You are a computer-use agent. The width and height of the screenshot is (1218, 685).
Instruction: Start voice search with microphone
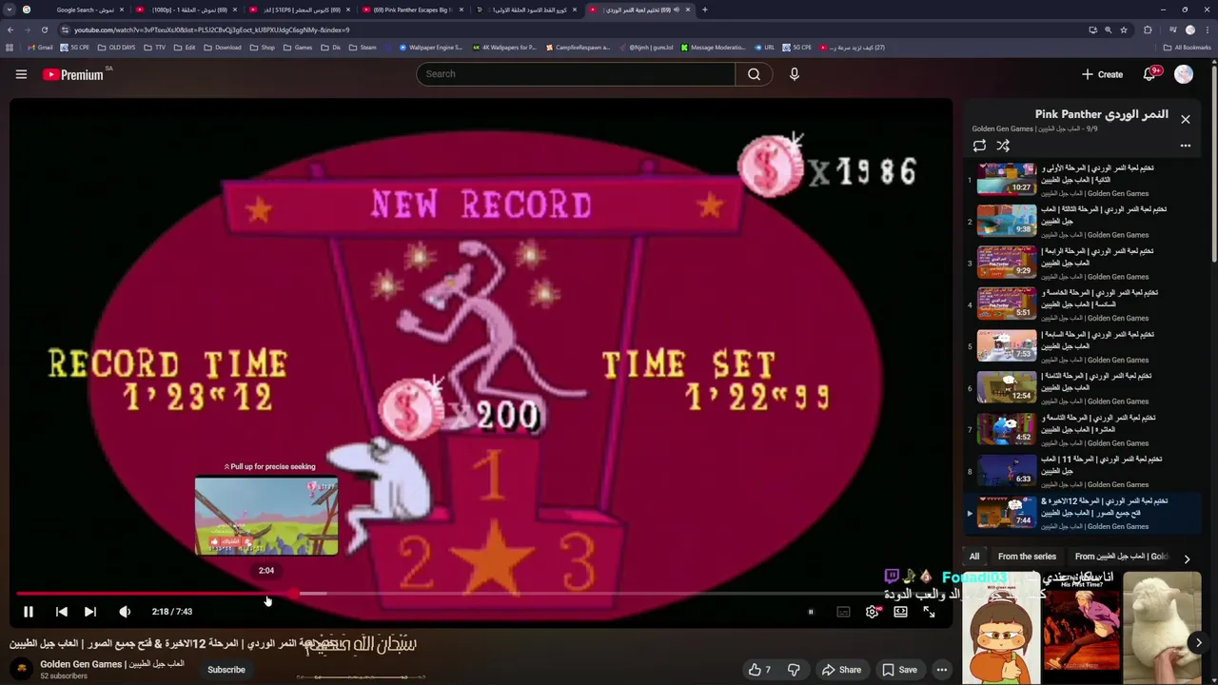(x=795, y=74)
